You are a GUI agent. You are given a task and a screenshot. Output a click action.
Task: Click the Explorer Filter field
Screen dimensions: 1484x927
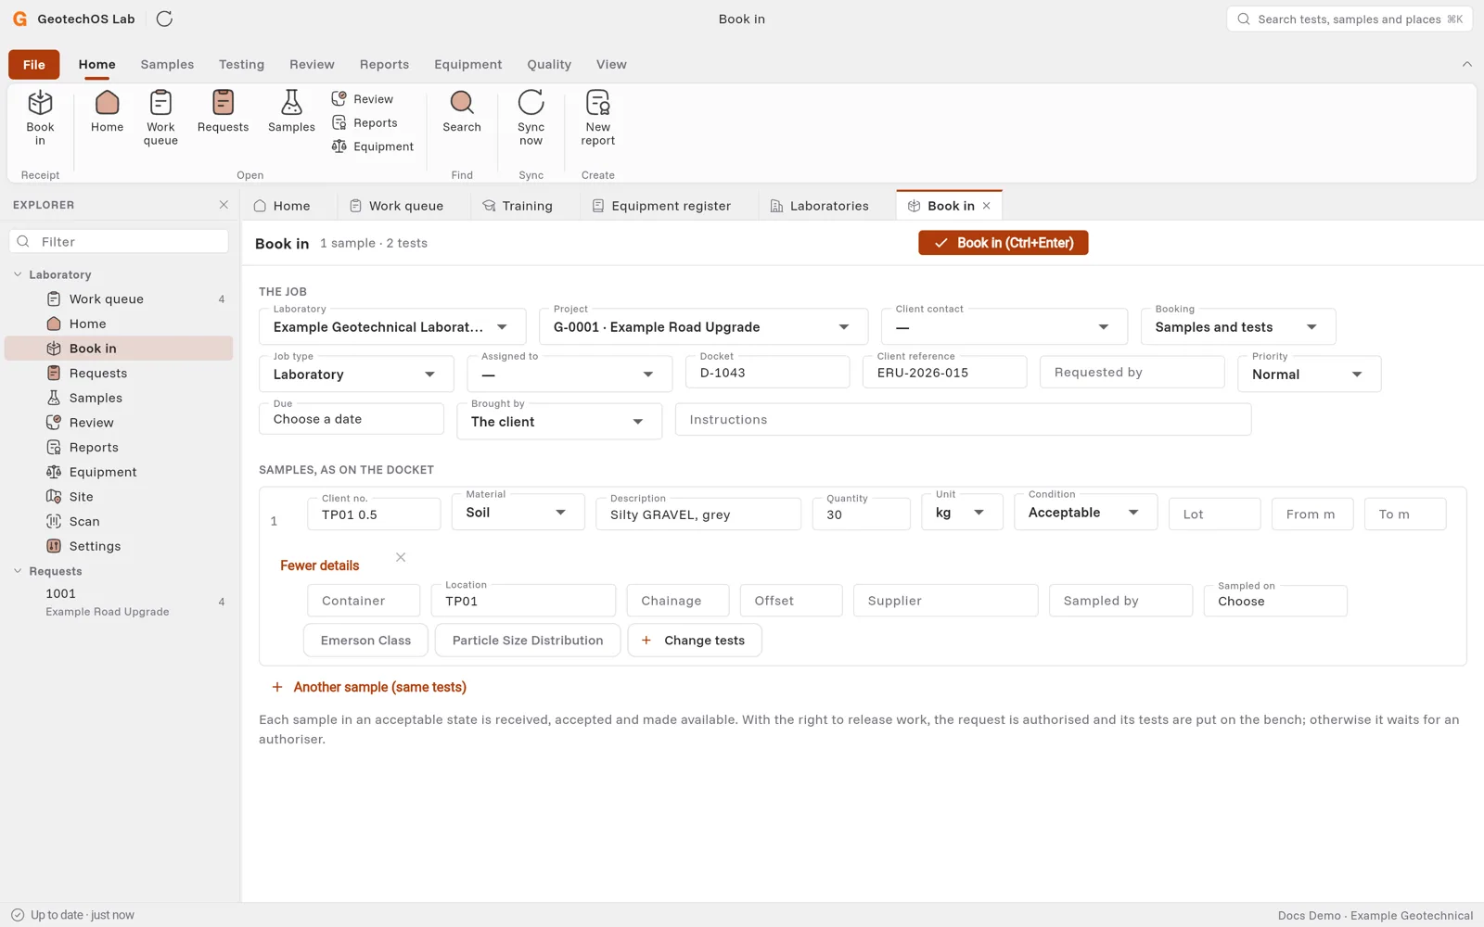(119, 242)
